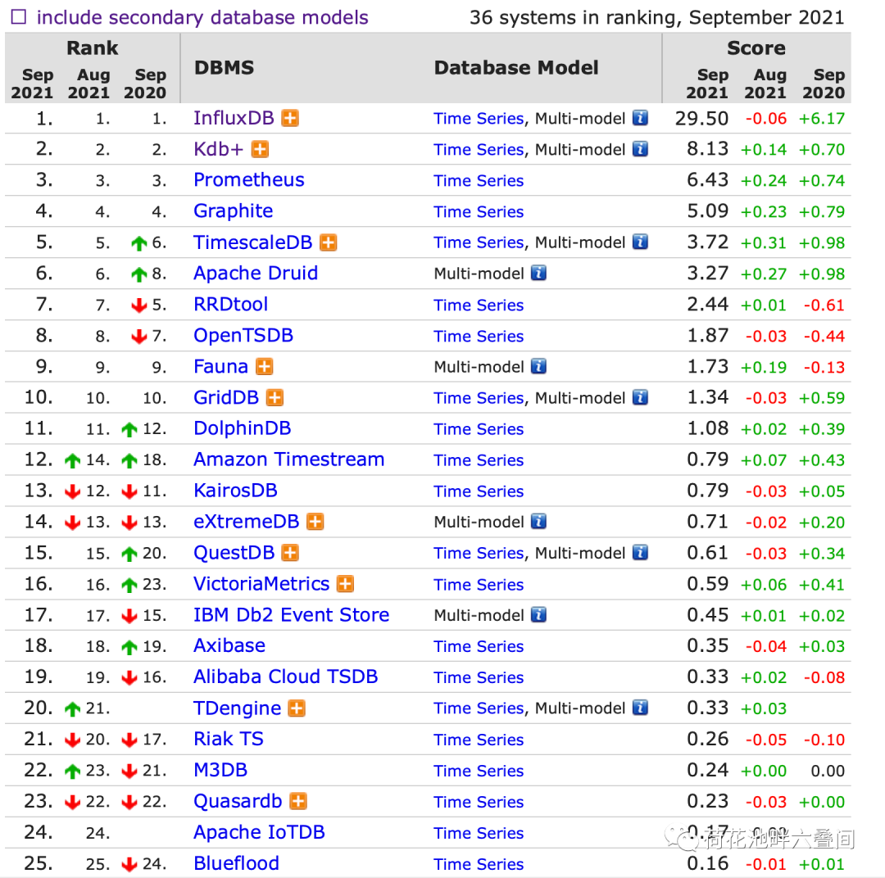This screenshot has height=878, width=885.
Task: Open the DolphinDB link
Action: (x=242, y=428)
